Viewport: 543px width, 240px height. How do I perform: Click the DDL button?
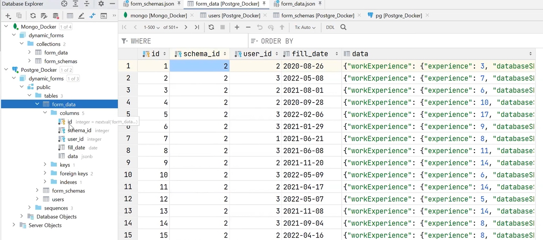point(330,27)
